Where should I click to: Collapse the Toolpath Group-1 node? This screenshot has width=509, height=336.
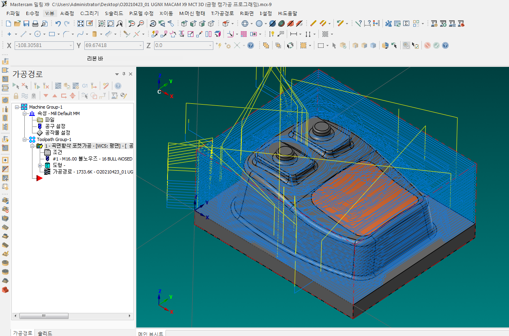[25, 139]
